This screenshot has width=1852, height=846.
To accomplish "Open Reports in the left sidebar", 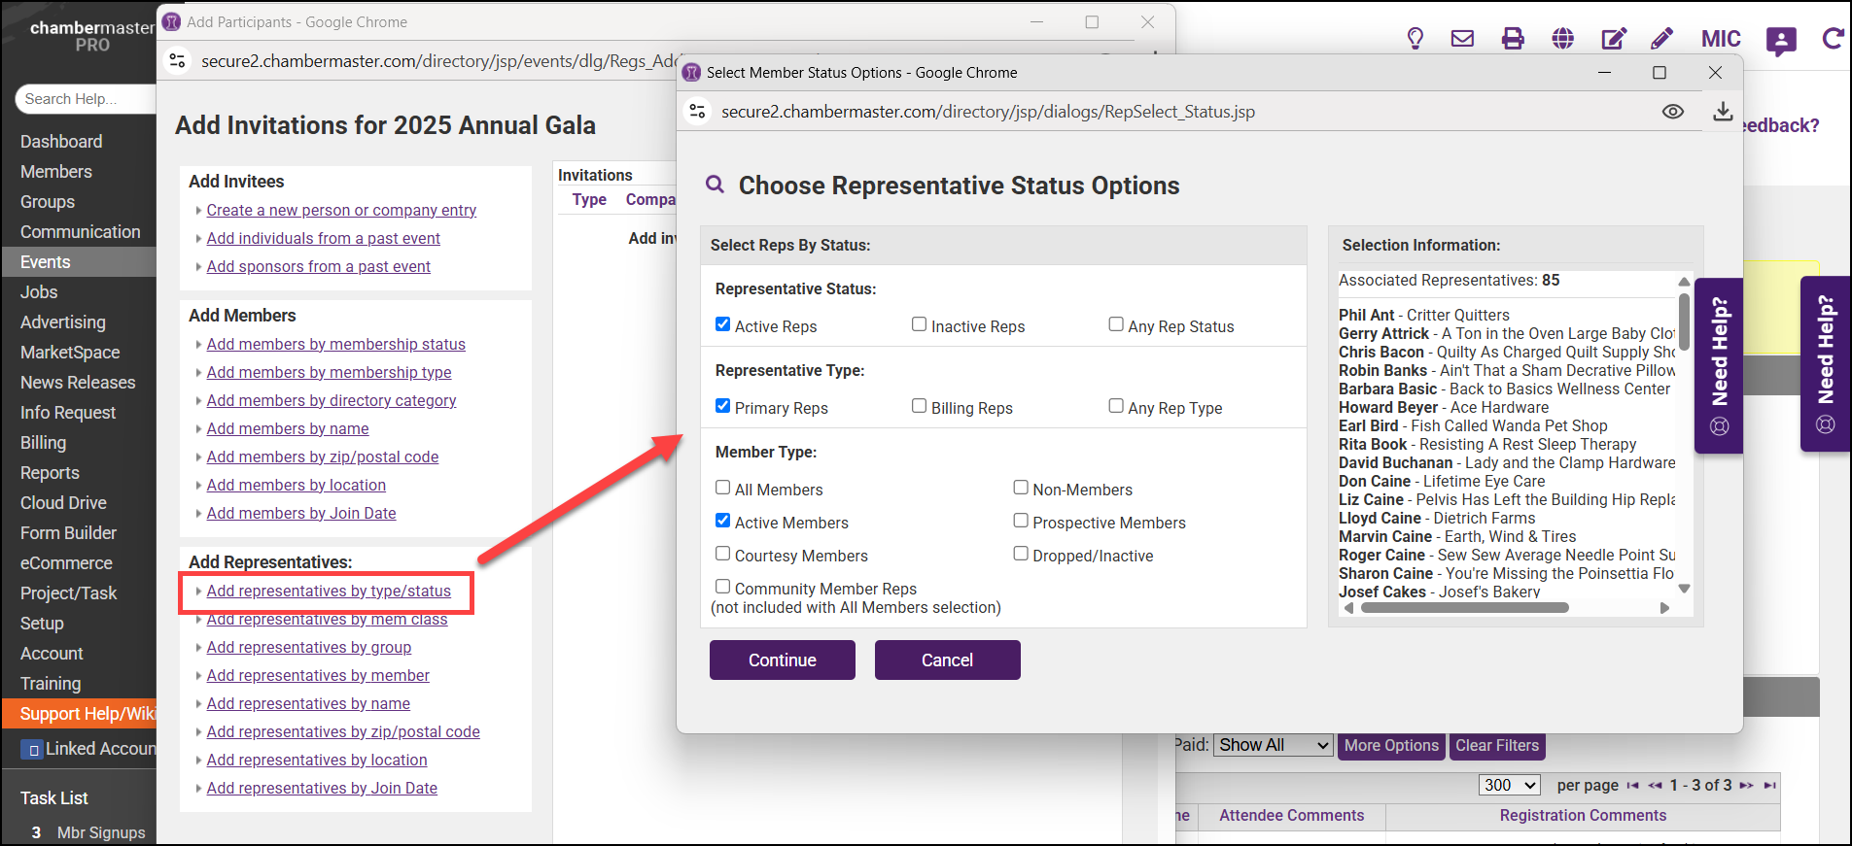I will click(50, 473).
